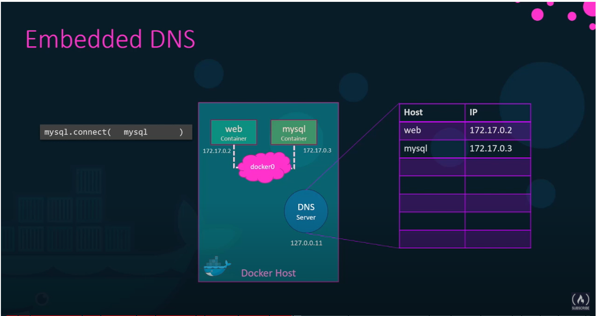Click the 172.17.0.2 label beside web container
Screen dimensions: 596x316
point(216,151)
